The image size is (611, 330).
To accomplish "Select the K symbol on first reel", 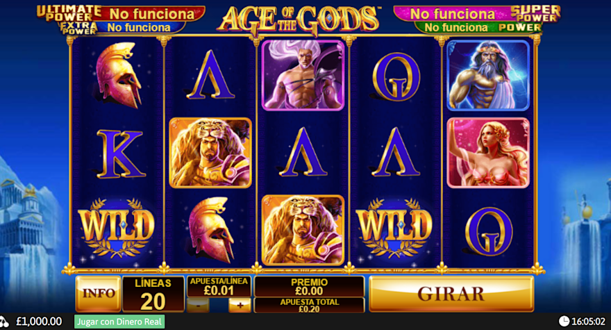I will (x=120, y=154).
